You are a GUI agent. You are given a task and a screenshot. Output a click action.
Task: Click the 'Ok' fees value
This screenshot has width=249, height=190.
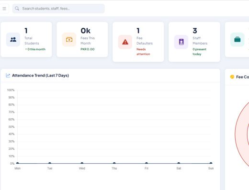[x=86, y=31]
